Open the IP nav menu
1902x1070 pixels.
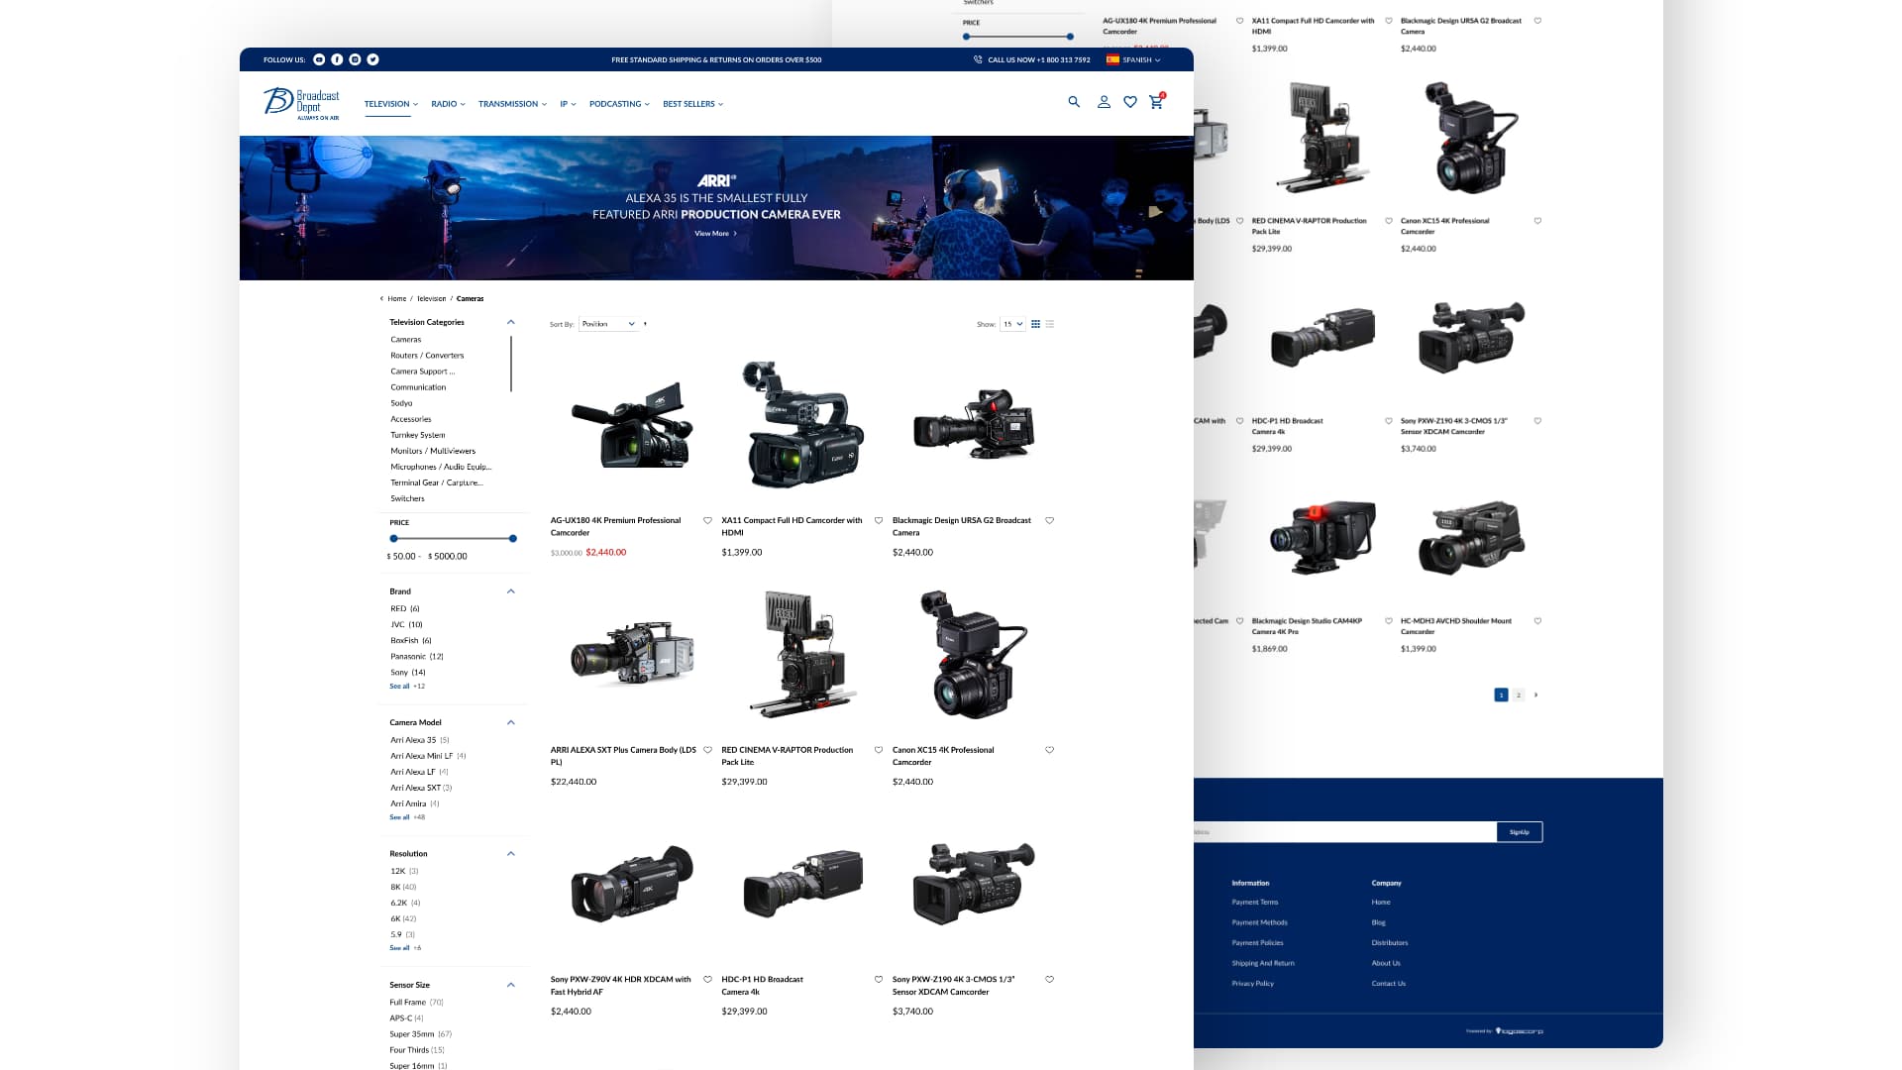pos(568,104)
